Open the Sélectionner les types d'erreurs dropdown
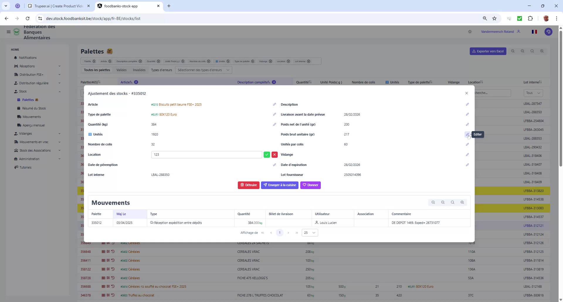 [204, 70]
